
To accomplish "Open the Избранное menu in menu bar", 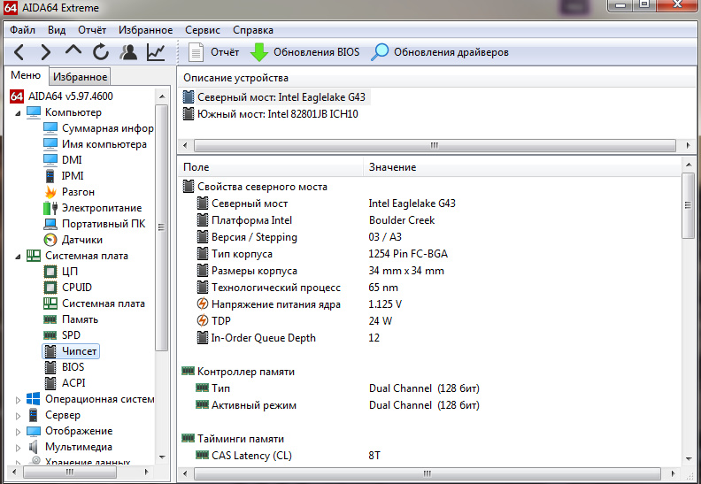I will point(146,30).
